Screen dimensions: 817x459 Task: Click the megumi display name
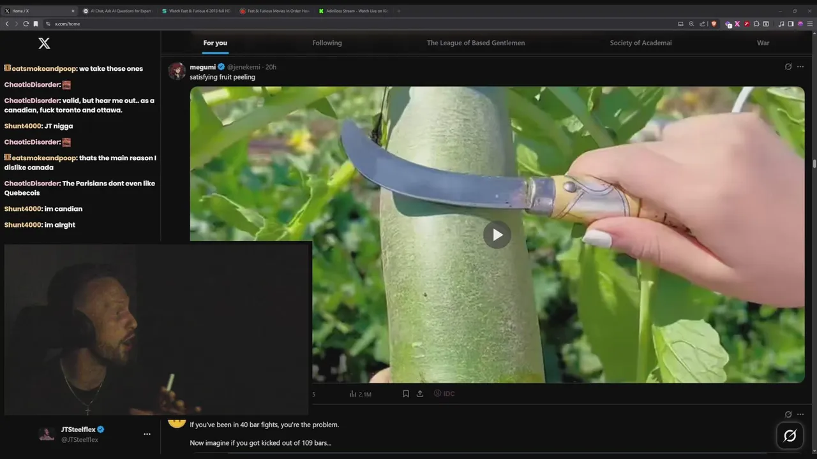pos(202,67)
